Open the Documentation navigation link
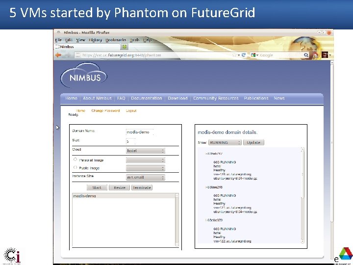This screenshot has height=265, width=353. (146, 98)
